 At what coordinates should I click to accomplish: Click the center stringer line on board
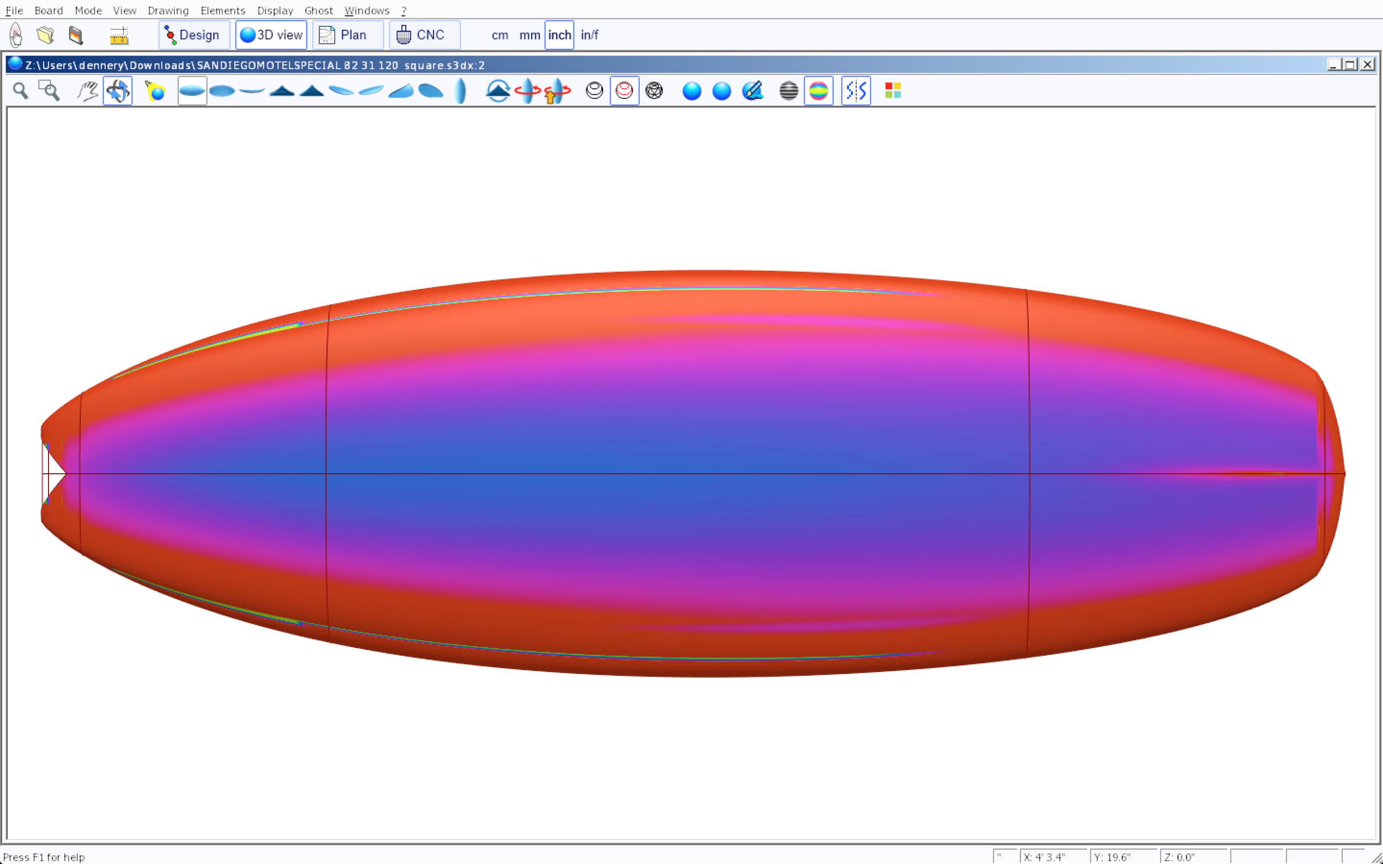tap(686, 474)
